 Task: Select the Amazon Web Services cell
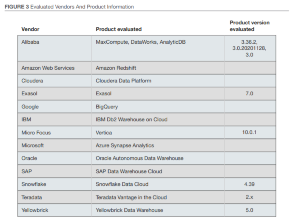pyautogui.click(x=48, y=68)
